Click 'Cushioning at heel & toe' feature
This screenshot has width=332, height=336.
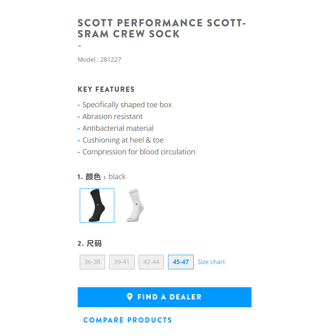pos(123,140)
